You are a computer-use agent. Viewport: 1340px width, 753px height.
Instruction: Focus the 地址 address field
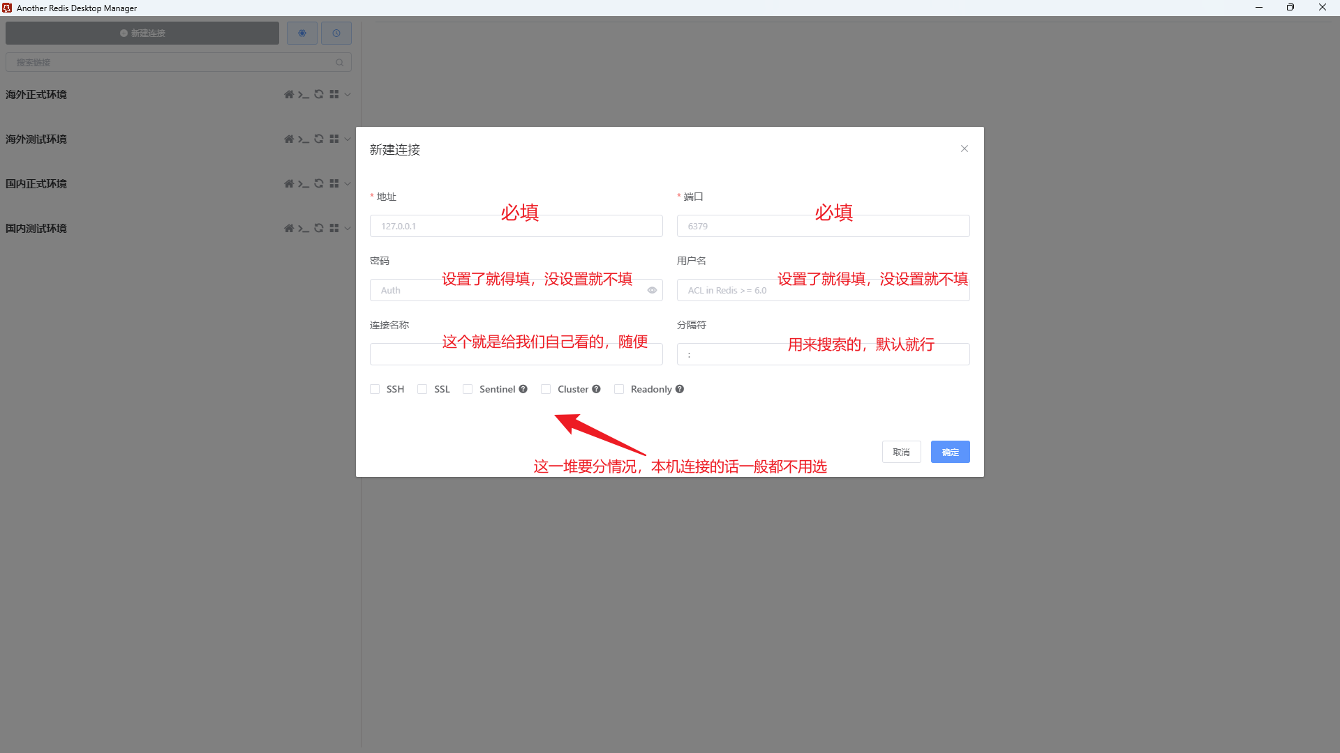[x=516, y=226]
